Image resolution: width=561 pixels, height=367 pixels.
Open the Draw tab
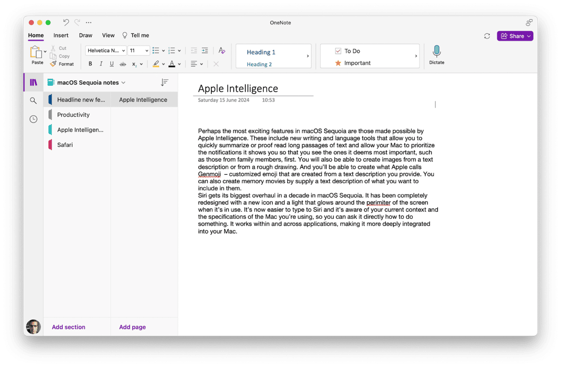click(85, 36)
